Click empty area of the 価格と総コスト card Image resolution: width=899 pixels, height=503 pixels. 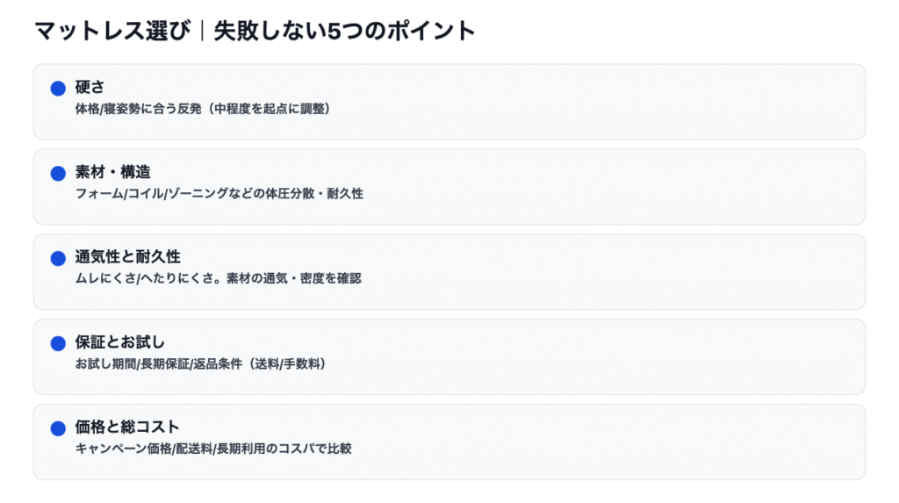[x=615, y=441]
